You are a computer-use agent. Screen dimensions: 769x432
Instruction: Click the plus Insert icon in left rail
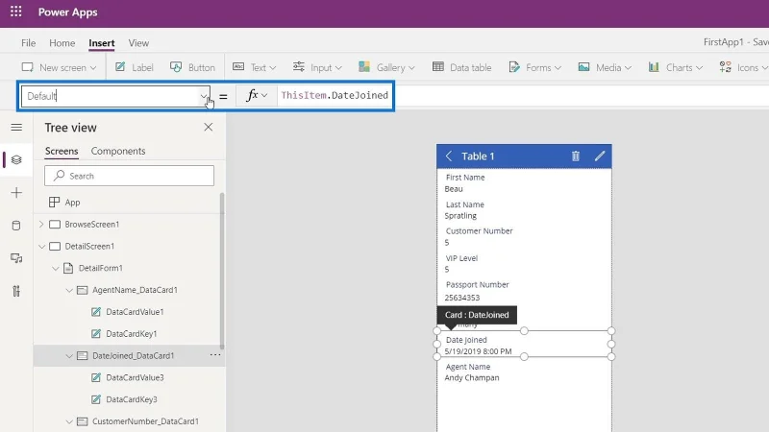coord(16,193)
